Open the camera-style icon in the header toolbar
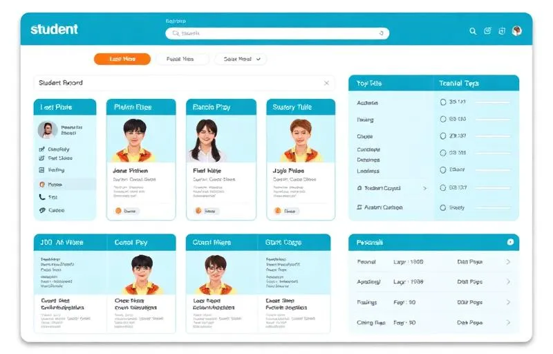553x354 pixels. pos(487,31)
